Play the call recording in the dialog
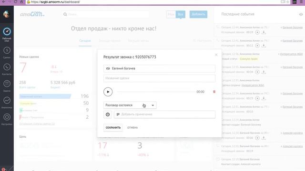305x171 pixels. point(108,92)
